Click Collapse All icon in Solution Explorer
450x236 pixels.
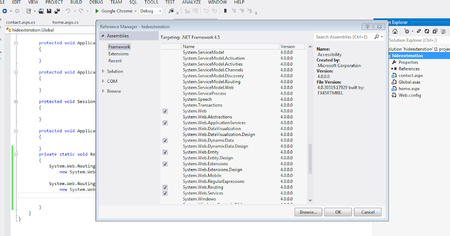point(435,31)
